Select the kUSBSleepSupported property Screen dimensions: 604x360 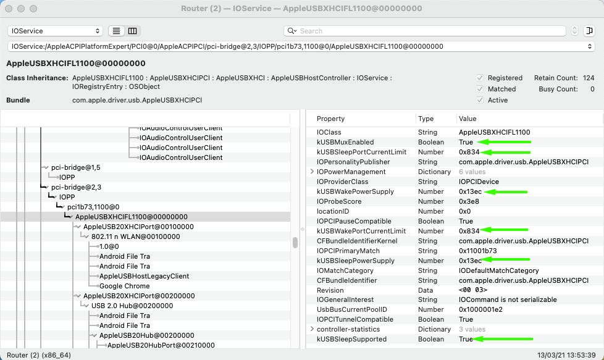point(455,339)
